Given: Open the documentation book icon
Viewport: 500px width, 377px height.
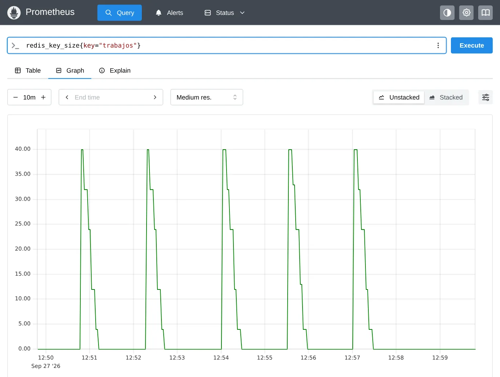Looking at the screenshot, I should [x=485, y=13].
